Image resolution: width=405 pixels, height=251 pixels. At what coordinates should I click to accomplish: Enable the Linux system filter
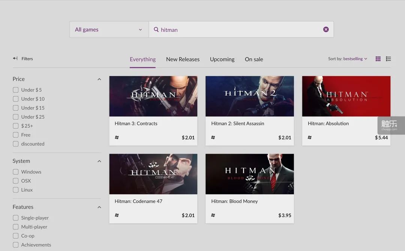pos(16,190)
